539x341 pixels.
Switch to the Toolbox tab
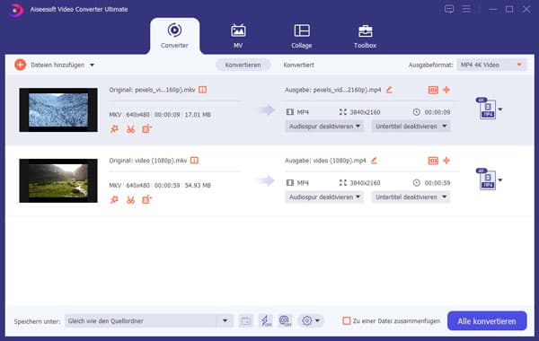pyautogui.click(x=365, y=36)
